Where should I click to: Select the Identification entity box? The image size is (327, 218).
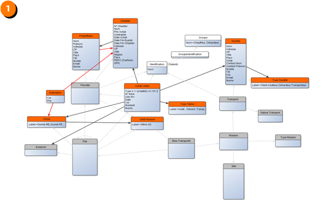tap(157, 67)
